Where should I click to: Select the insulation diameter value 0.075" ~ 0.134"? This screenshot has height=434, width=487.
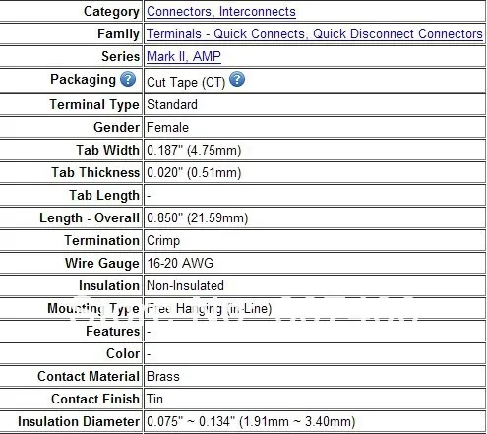[251, 422]
